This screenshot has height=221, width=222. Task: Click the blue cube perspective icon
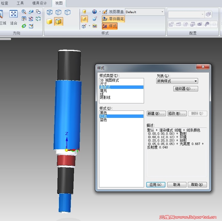95,19
